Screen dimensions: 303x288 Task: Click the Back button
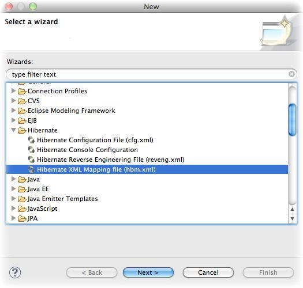[x=92, y=272]
